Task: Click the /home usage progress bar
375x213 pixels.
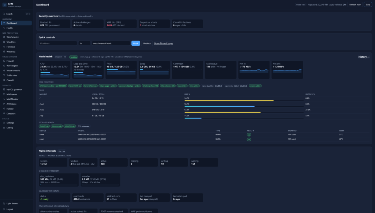Action: (244, 112)
